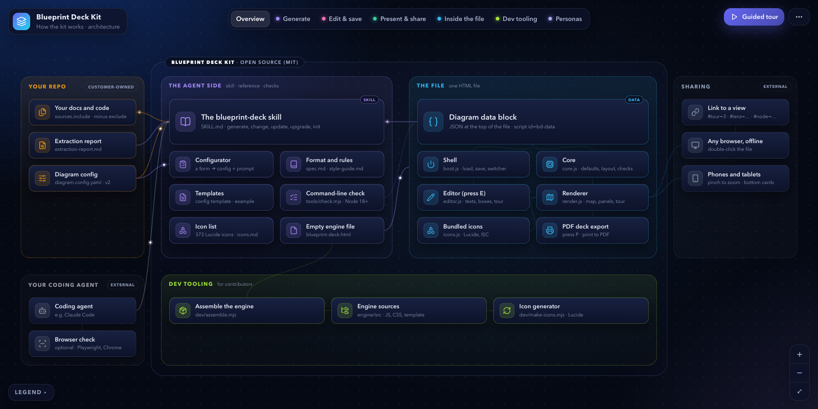This screenshot has width=818, height=409.
Task: Click the Command-line check list icon
Action: coord(294,197)
